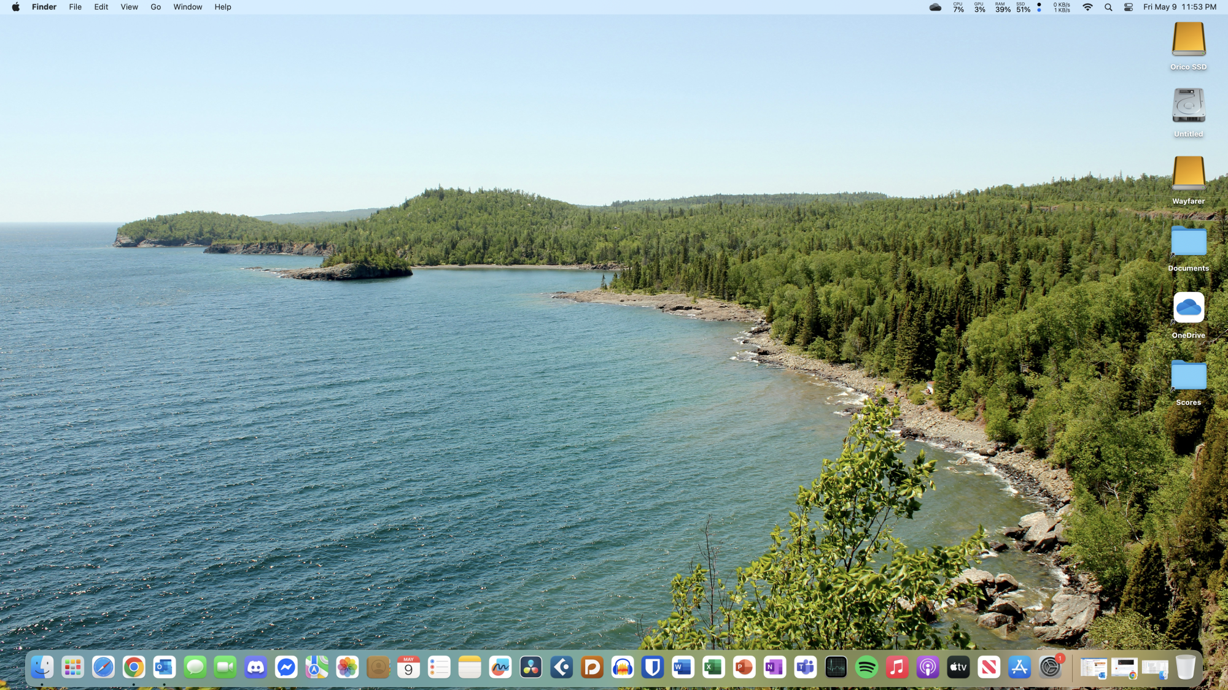Open the Audacity app icon

tap(622, 667)
